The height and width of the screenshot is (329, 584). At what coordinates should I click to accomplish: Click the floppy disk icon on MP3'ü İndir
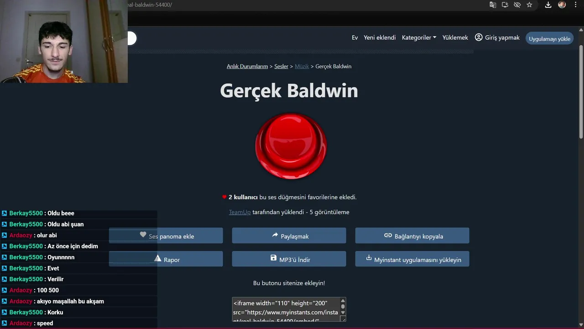(x=273, y=258)
